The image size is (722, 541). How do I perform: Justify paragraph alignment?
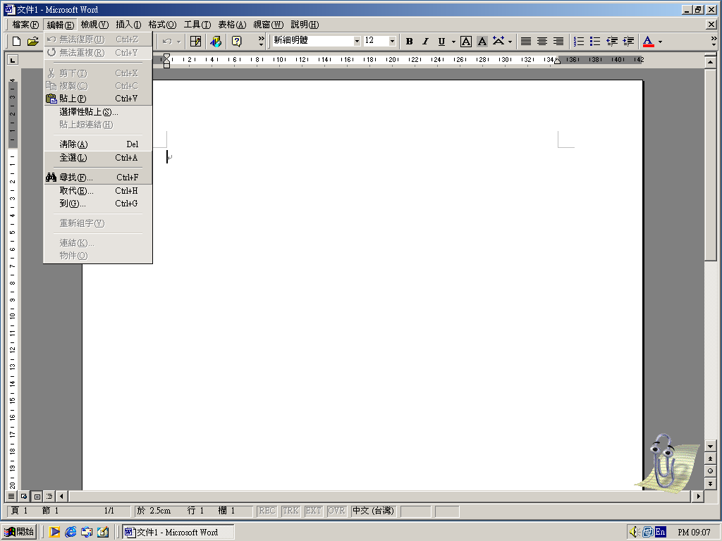point(526,42)
